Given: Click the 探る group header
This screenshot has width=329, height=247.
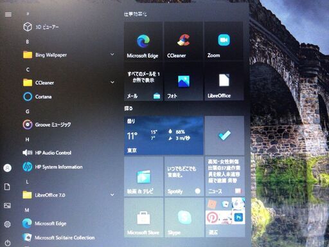Looking at the screenshot, I should click(129, 108).
